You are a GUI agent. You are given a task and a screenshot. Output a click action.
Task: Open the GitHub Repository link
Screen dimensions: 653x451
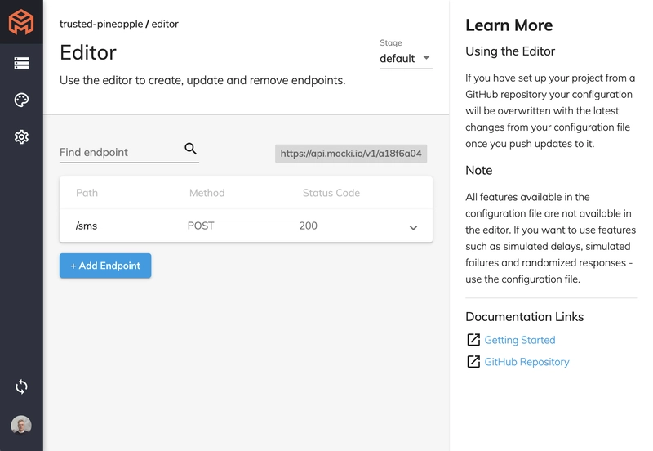(x=526, y=362)
